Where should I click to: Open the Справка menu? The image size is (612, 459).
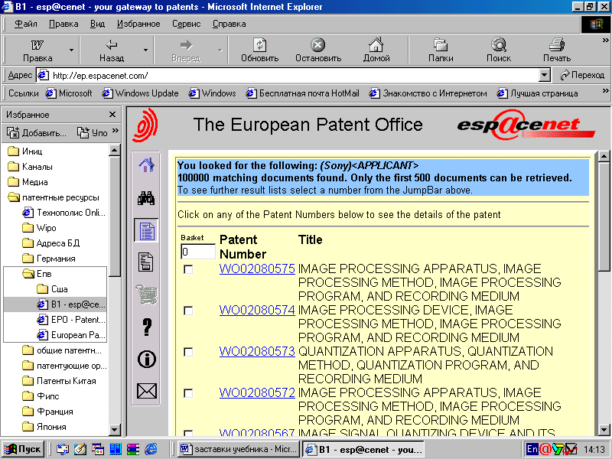coord(229,24)
